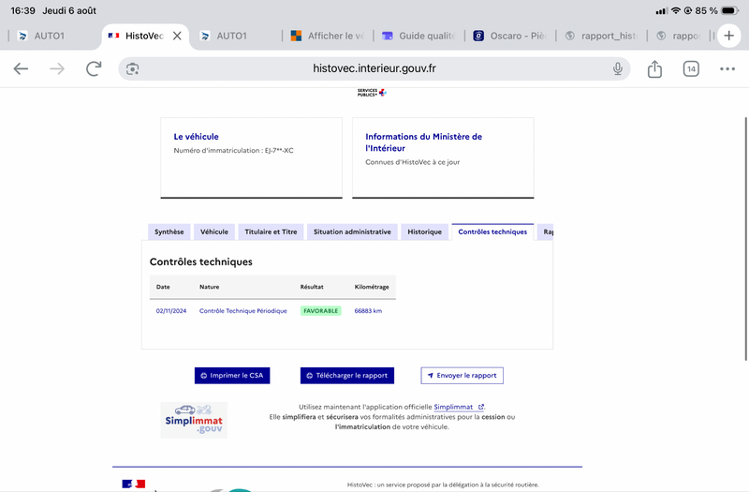Image resolution: width=749 pixels, height=492 pixels.
Task: Open the last truncated 'rappo' browser tab
Action: point(678,36)
